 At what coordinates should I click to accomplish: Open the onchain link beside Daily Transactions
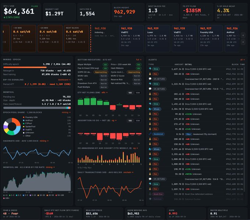128,172
